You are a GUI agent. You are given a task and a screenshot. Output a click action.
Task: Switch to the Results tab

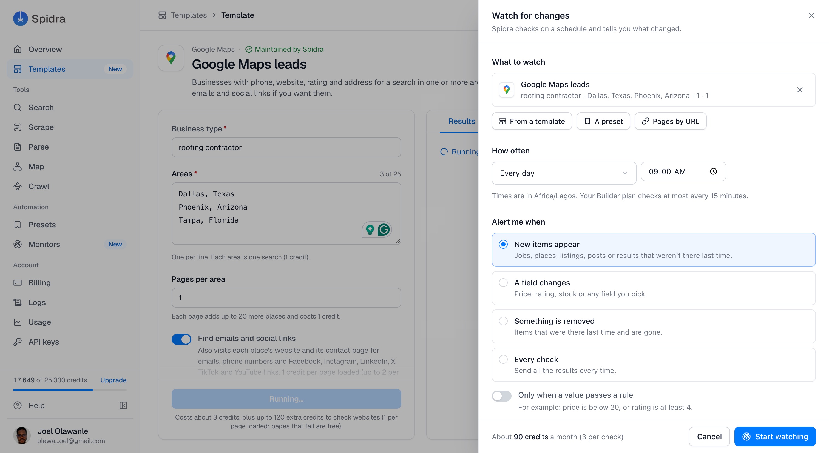tap(461, 121)
